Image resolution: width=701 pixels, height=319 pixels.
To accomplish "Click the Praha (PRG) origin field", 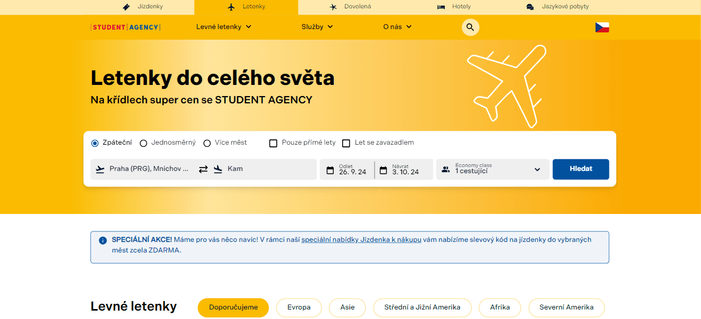I will tap(144, 169).
